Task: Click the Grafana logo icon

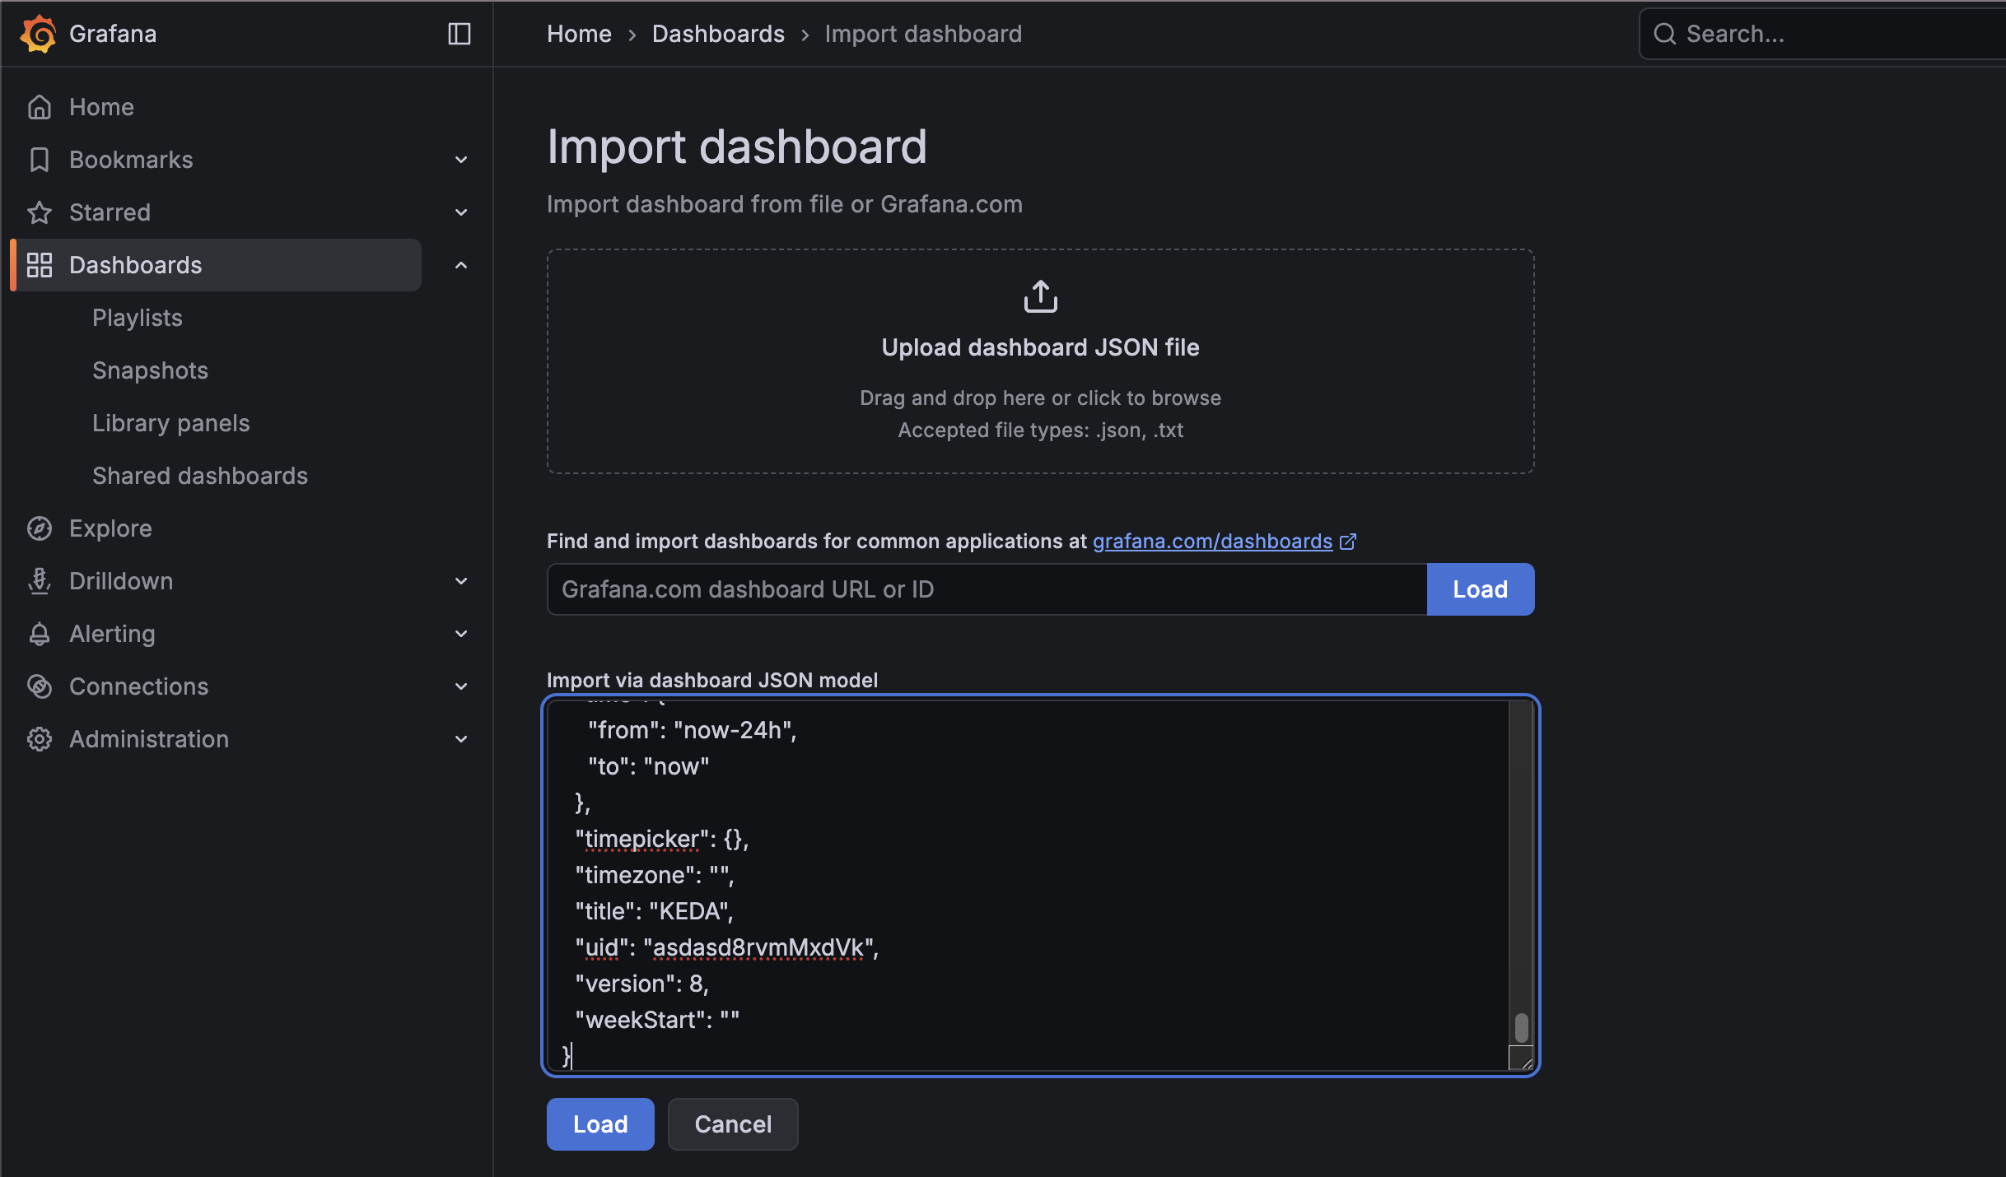Action: [38, 34]
